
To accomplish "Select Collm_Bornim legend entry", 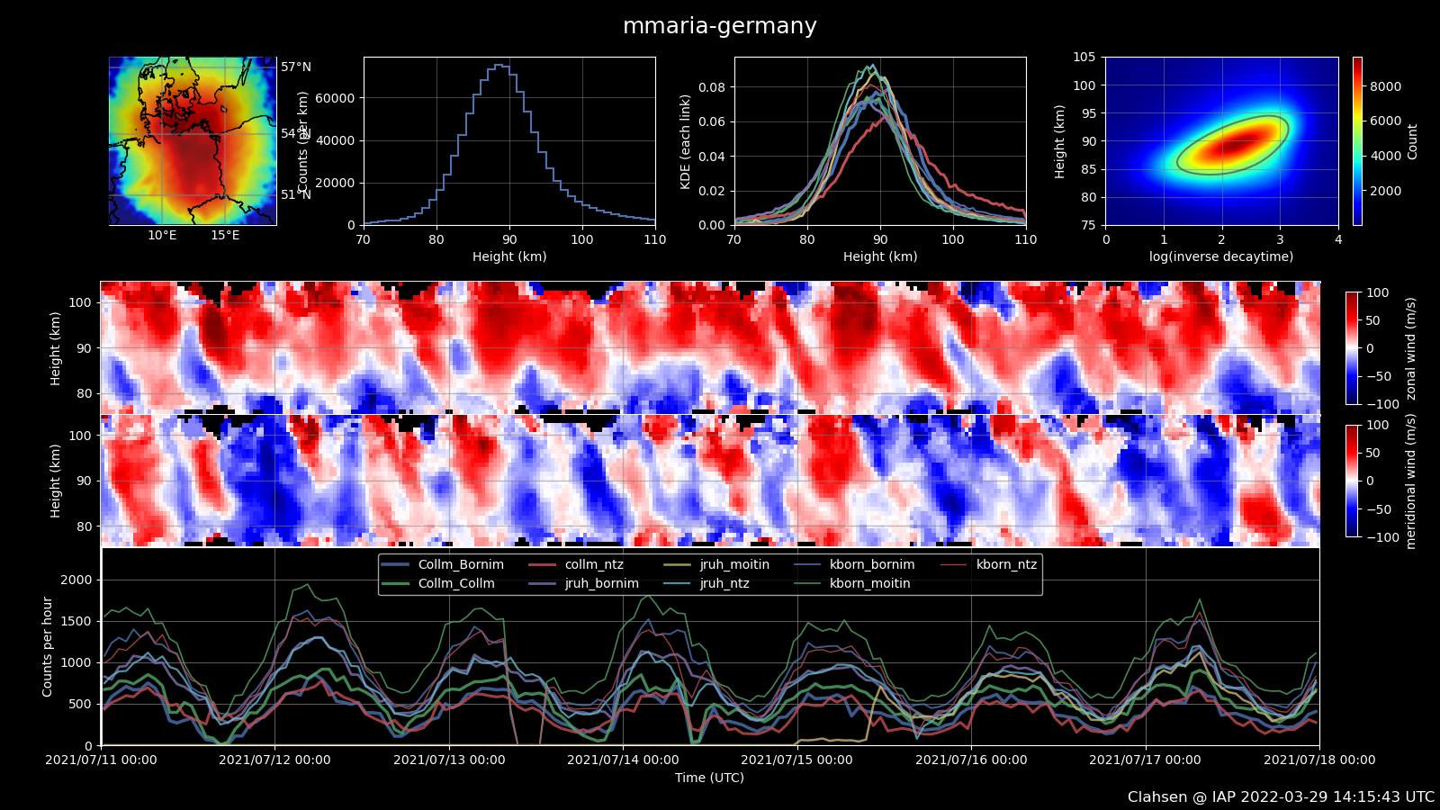I will 443,564.
